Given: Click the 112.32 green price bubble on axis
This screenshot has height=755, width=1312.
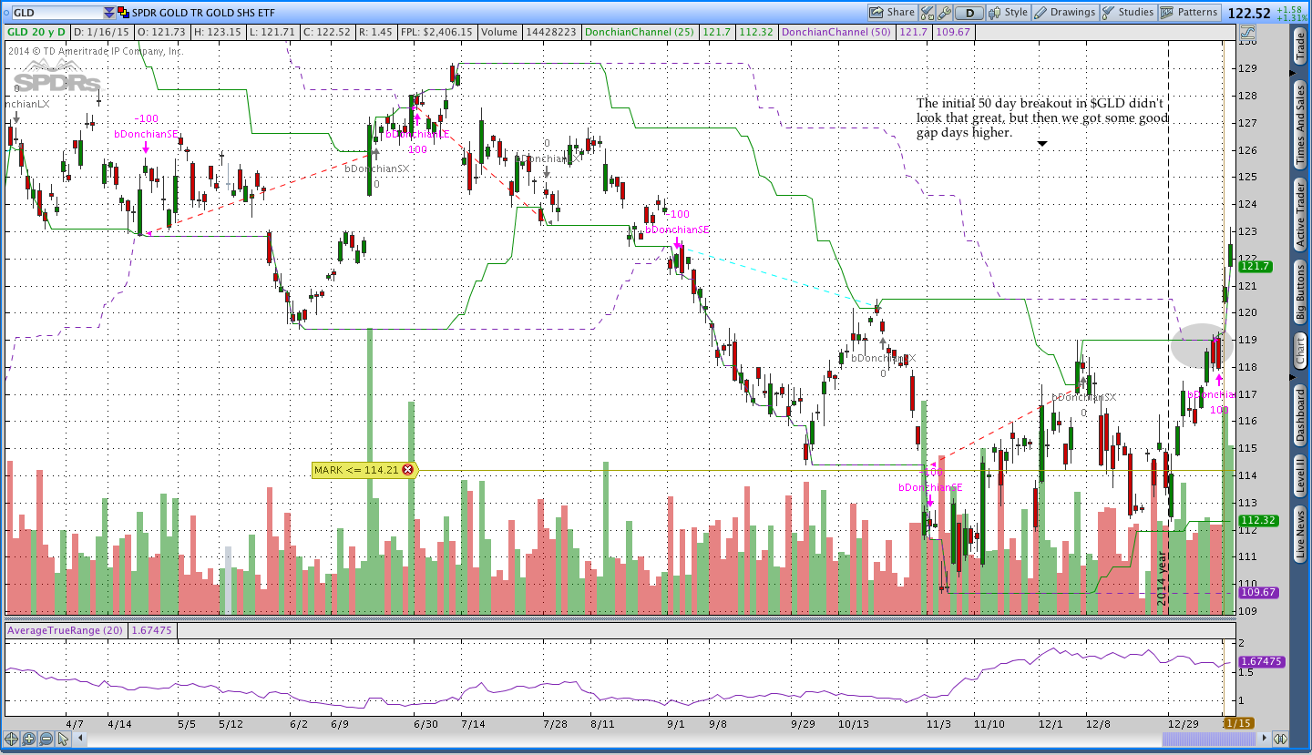Looking at the screenshot, I should point(1256,520).
